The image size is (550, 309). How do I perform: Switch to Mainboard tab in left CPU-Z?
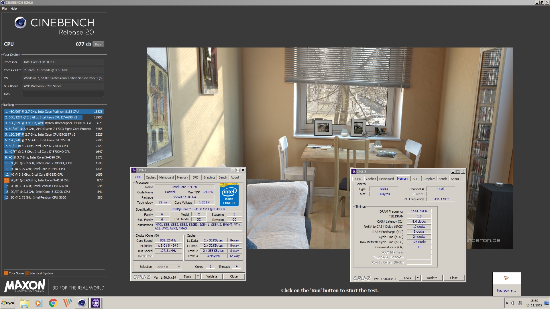166,177
